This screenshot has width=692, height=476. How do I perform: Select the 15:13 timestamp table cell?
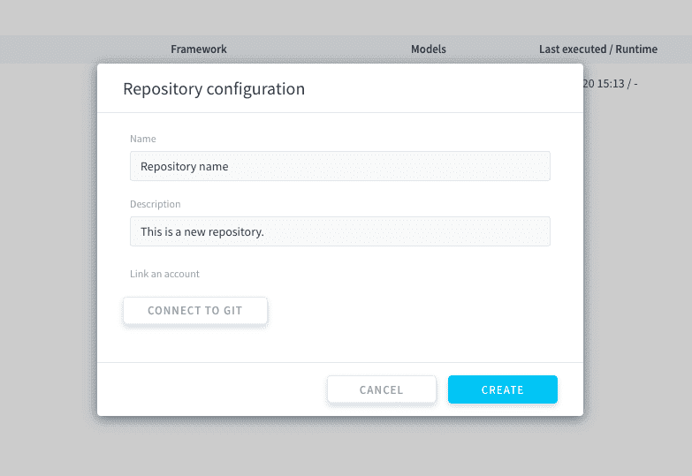[x=610, y=83]
